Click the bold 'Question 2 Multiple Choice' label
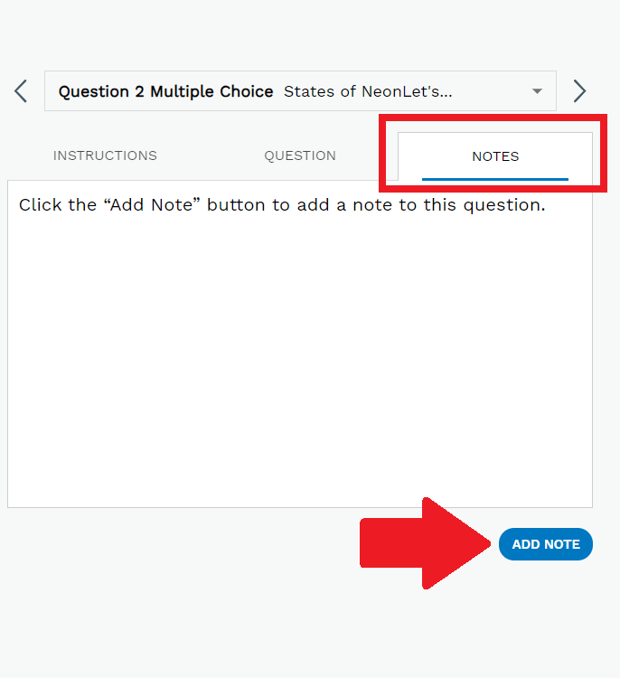620x678 pixels. 165,91
